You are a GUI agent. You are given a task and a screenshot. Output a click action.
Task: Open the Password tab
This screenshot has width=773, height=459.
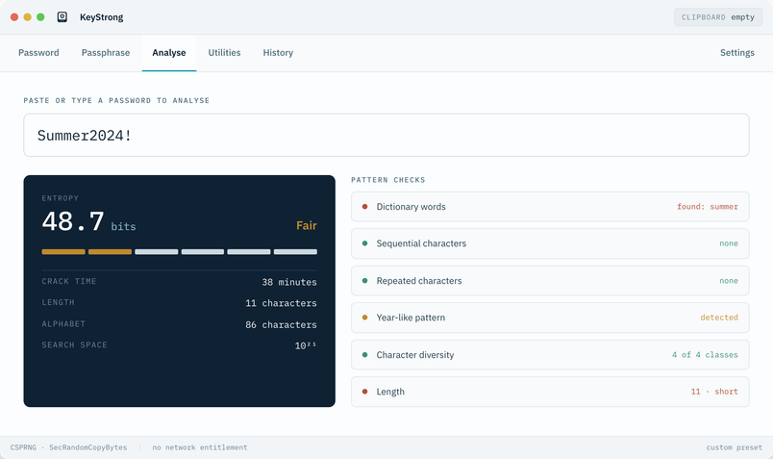click(x=38, y=53)
